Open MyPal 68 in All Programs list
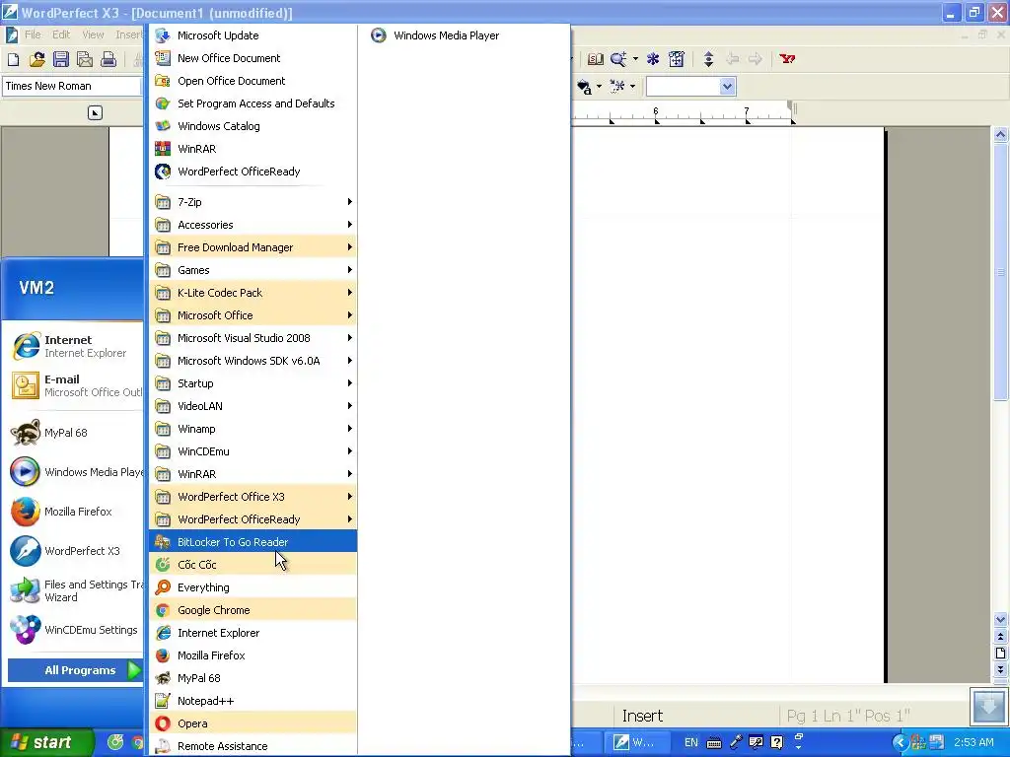 pos(252,678)
